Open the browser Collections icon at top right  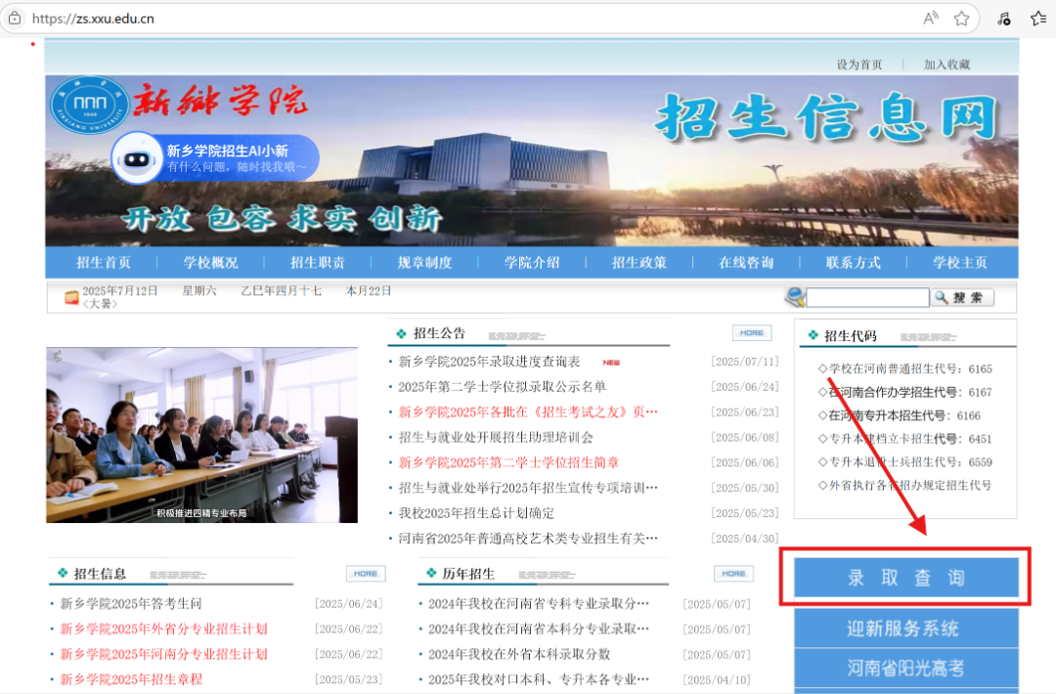coord(1037,18)
